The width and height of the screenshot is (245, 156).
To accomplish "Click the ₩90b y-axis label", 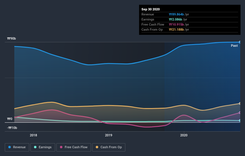I will [x=11, y=38].
